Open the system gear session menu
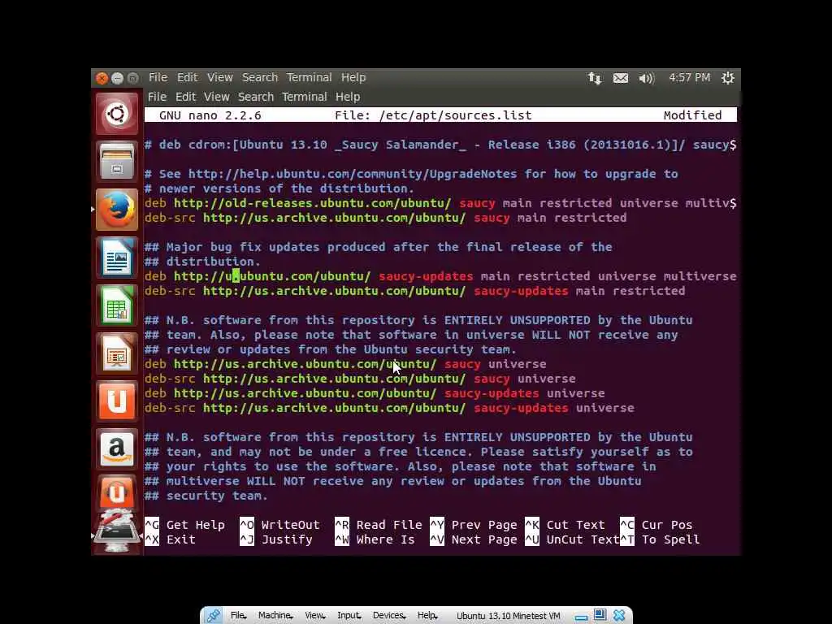This screenshot has width=832, height=624. 727,78
